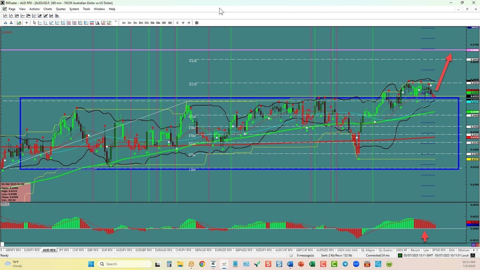The height and width of the screenshot is (270, 480).
Task: Activate the crosshair cursor tool
Action: click(x=27, y=23)
